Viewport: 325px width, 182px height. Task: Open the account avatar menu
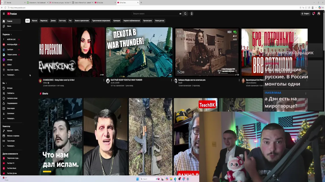point(319,14)
